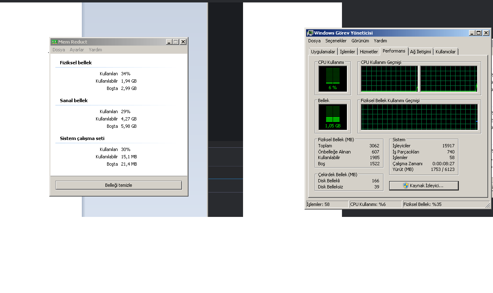Open Dosya menu in Görev Yöneticisi
Image resolution: width=493 pixels, height=293 pixels.
pyautogui.click(x=314, y=41)
